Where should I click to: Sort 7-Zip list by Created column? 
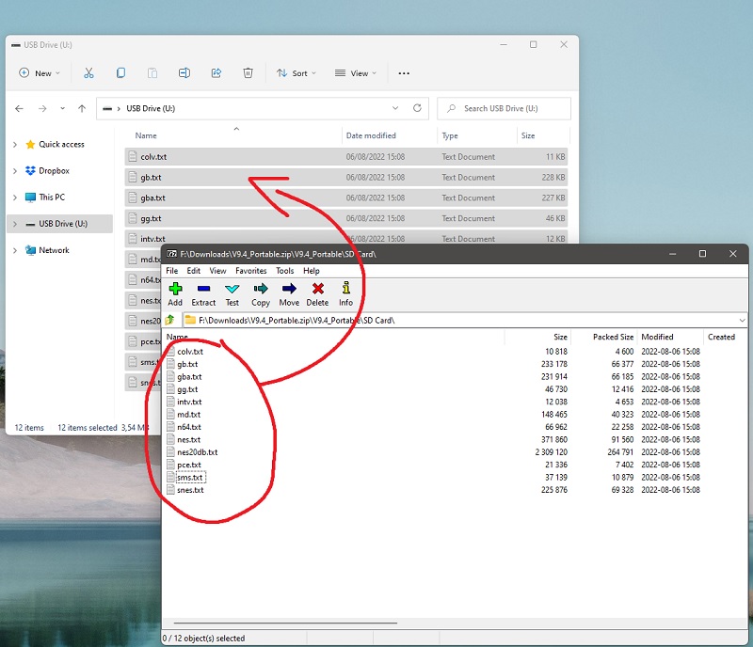(x=721, y=337)
